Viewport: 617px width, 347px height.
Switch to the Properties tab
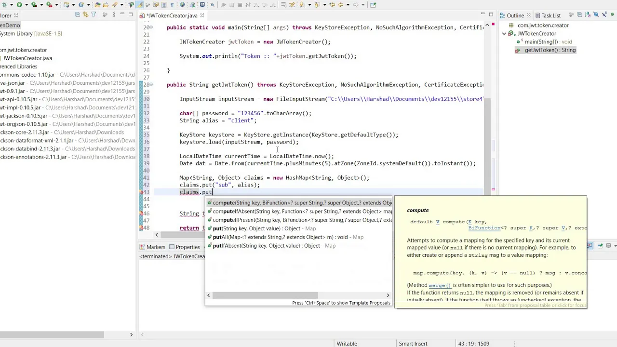[188, 247]
